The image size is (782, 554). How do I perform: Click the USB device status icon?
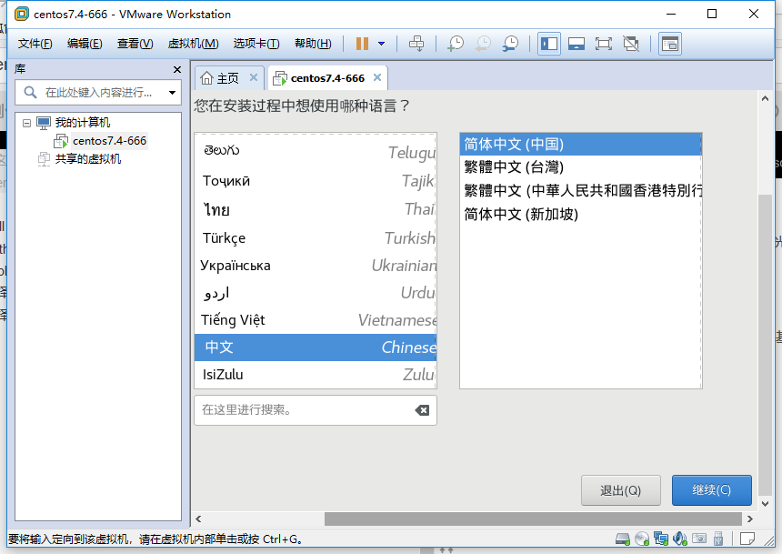click(718, 539)
